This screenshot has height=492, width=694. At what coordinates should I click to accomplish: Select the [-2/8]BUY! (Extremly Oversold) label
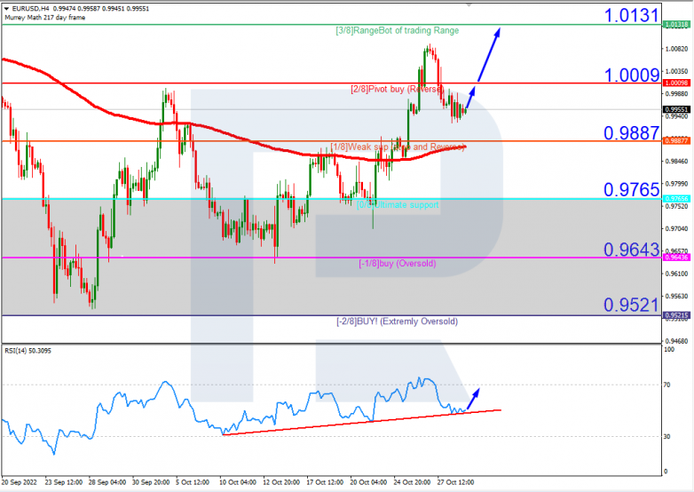pyautogui.click(x=397, y=321)
